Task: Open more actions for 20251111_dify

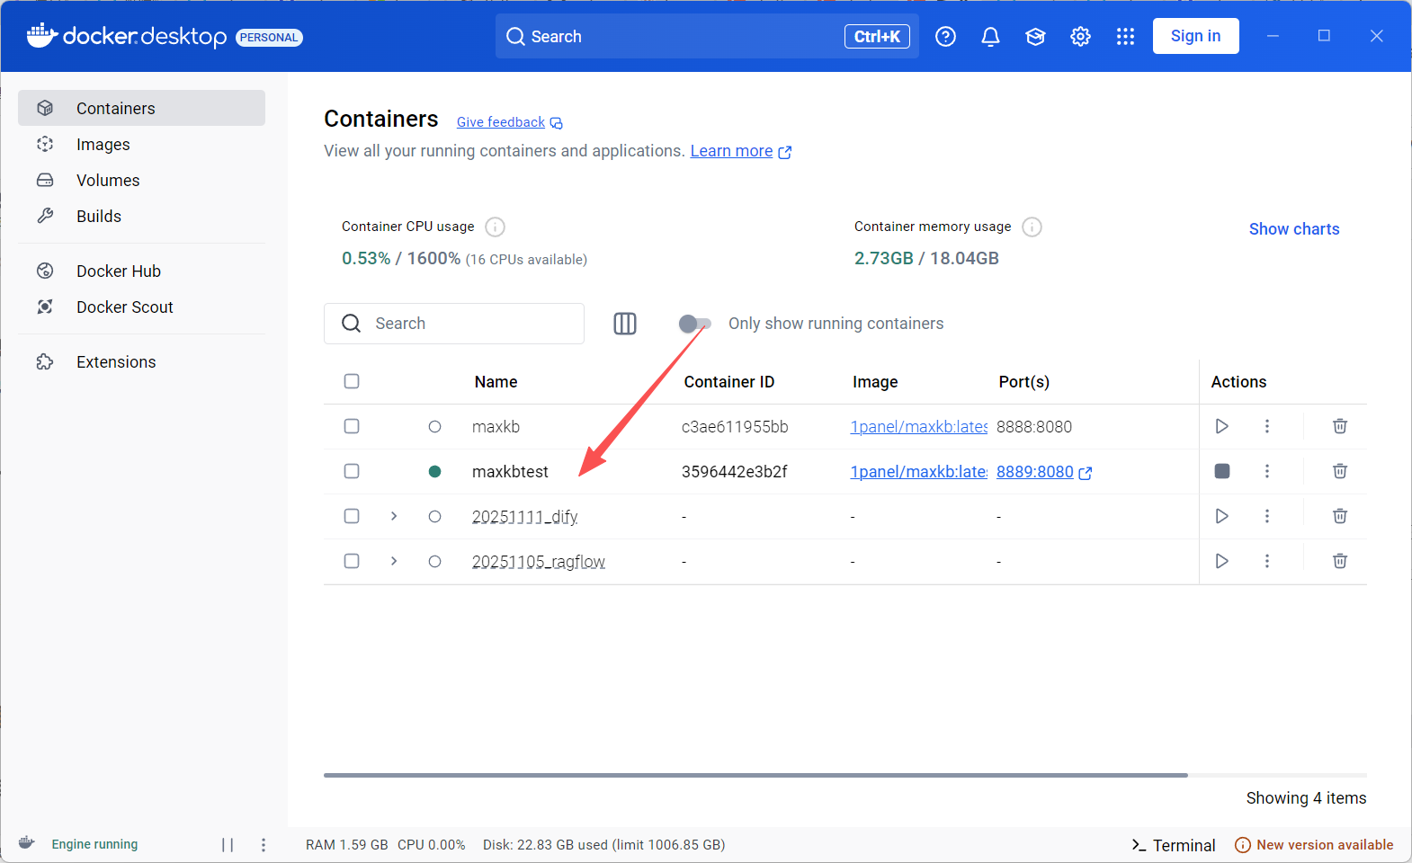Action: pyautogui.click(x=1267, y=516)
